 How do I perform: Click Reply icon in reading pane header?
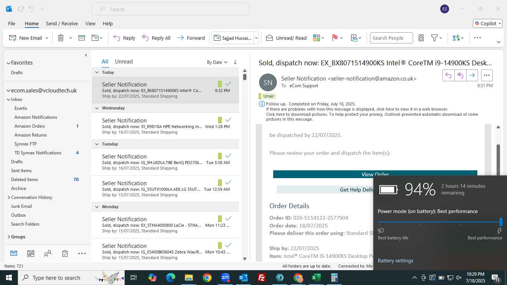pyautogui.click(x=448, y=75)
